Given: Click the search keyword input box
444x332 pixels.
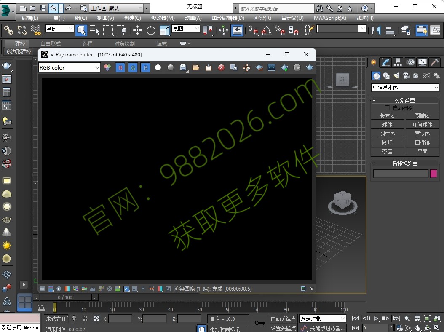Looking at the screenshot, I should point(277,8).
